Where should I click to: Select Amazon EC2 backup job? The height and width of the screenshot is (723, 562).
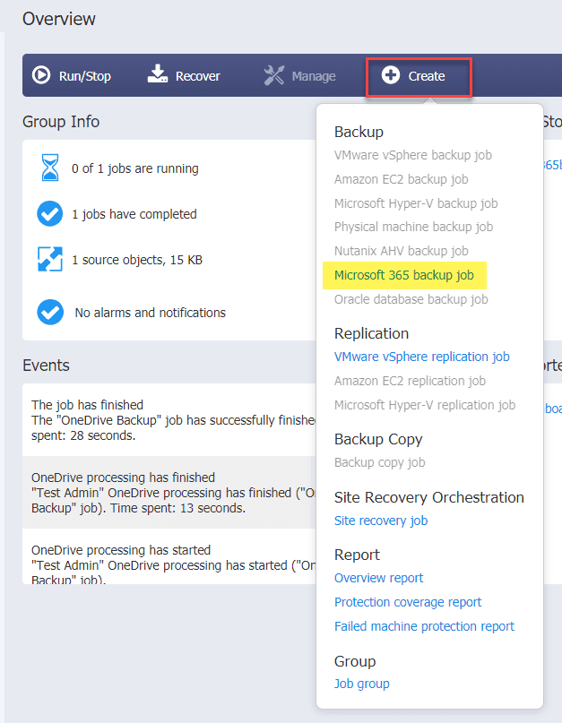coord(401,179)
